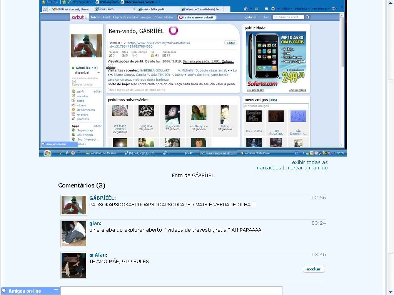Open the Ferramentas dropdown in browser toolbar
The image size is (394, 295).
coord(321,9)
